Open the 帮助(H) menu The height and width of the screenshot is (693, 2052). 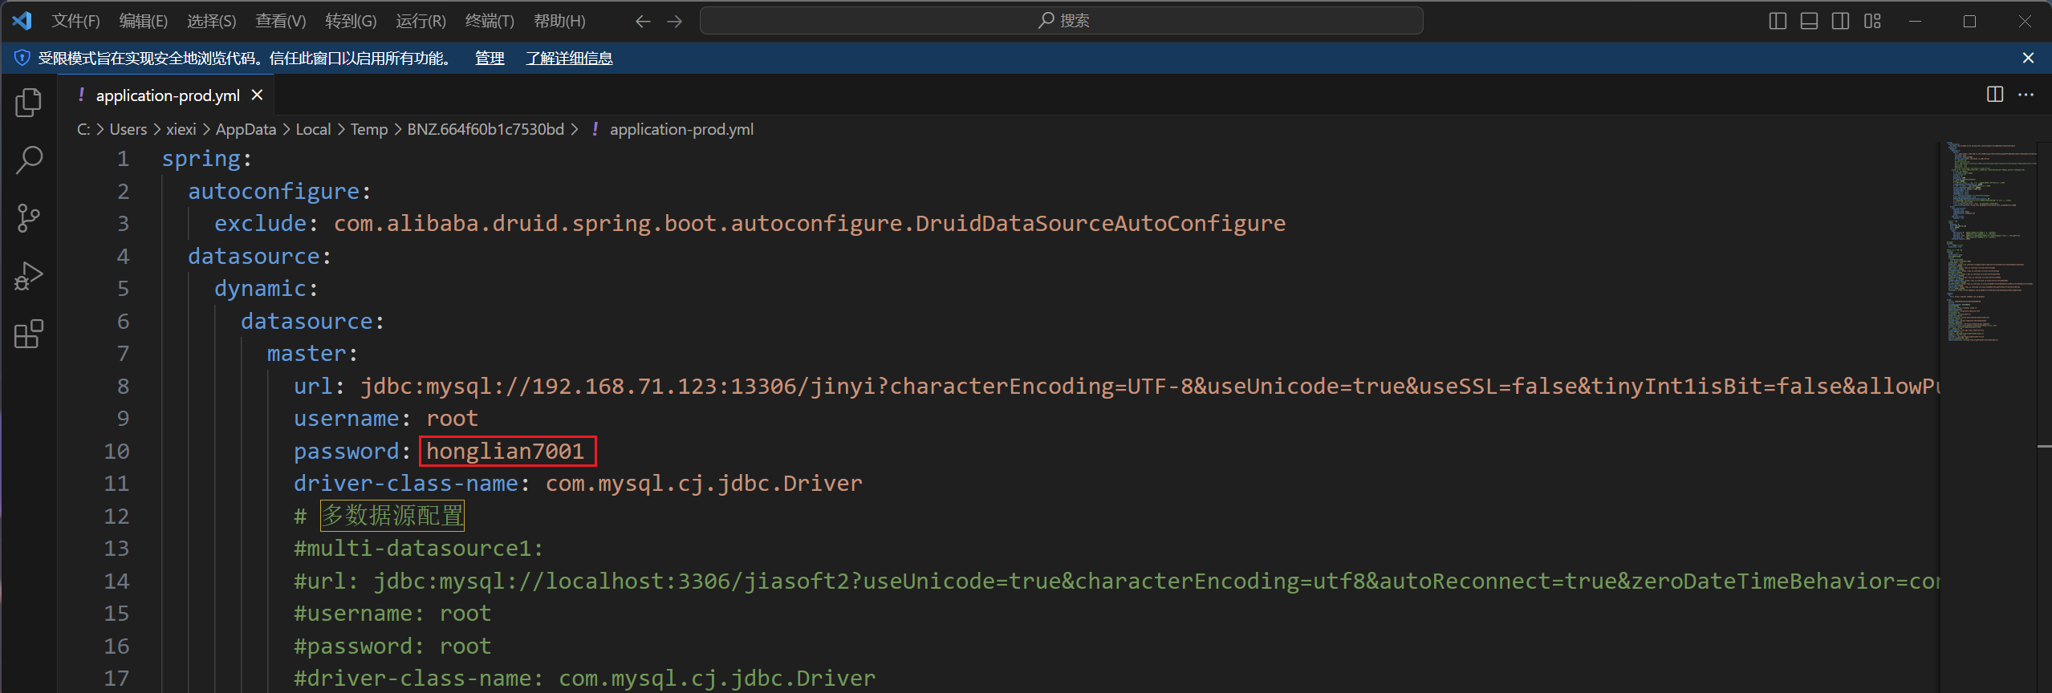(559, 21)
